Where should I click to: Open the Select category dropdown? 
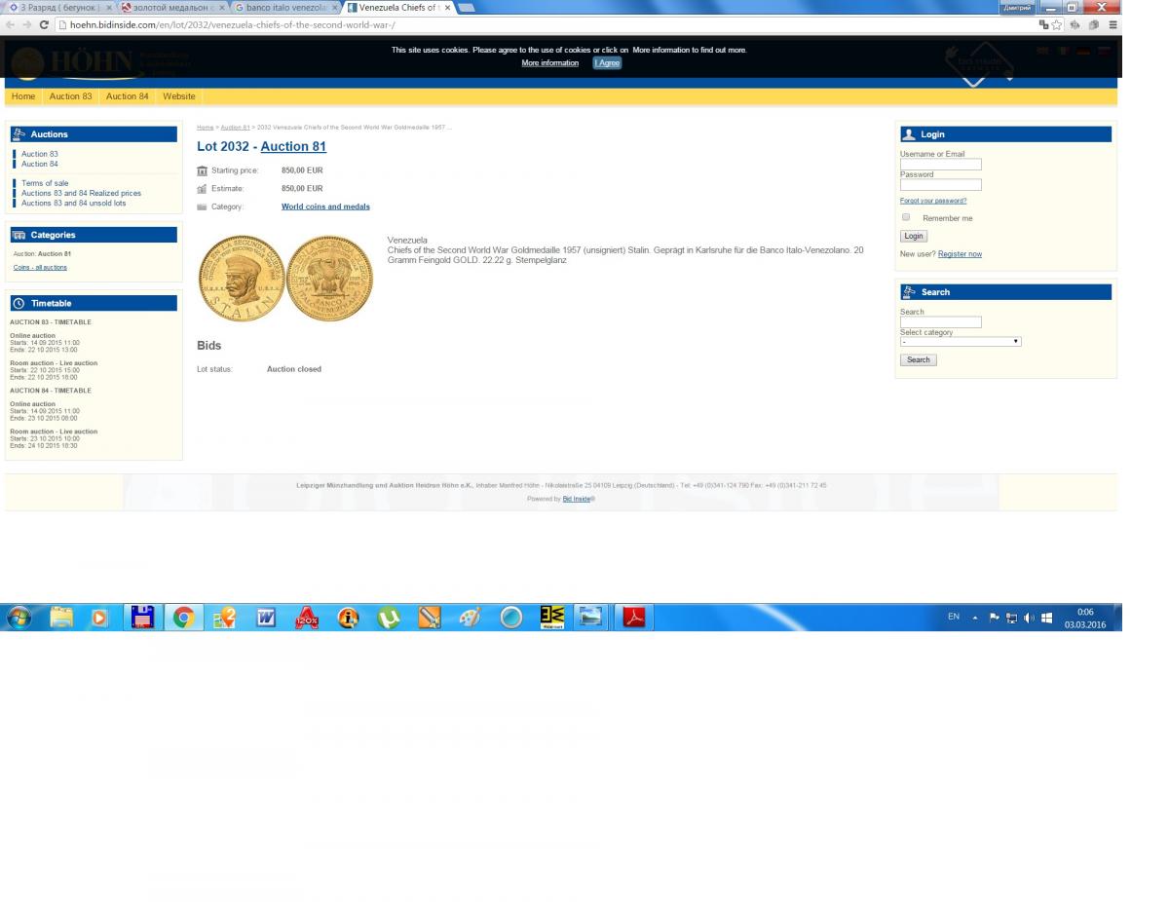(961, 341)
